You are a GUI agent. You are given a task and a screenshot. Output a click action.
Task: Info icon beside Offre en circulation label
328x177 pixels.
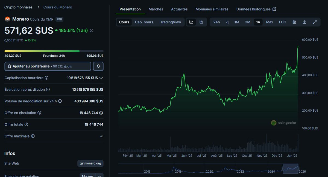click(39, 113)
